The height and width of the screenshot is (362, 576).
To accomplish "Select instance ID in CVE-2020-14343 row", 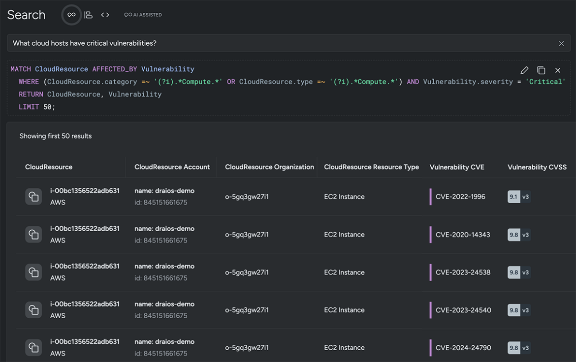I will coord(85,229).
